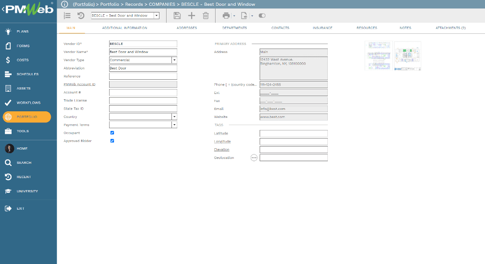Uncheck the Approved Bidder checkbox
485x264 pixels.
coord(112,141)
